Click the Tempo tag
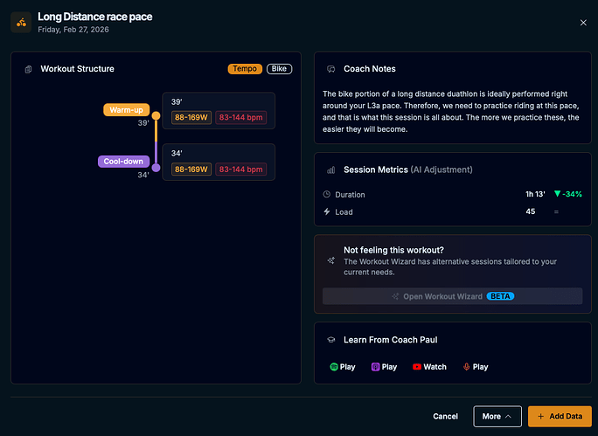The image size is (598, 436). (x=244, y=69)
